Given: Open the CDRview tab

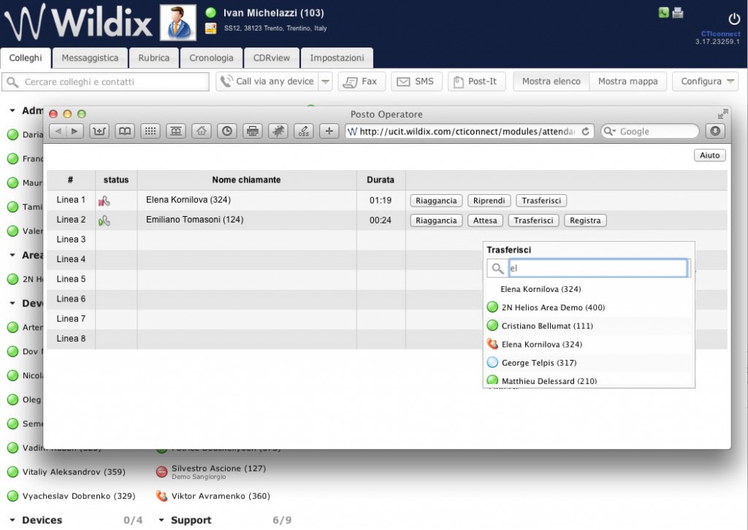Looking at the screenshot, I should click(x=271, y=58).
